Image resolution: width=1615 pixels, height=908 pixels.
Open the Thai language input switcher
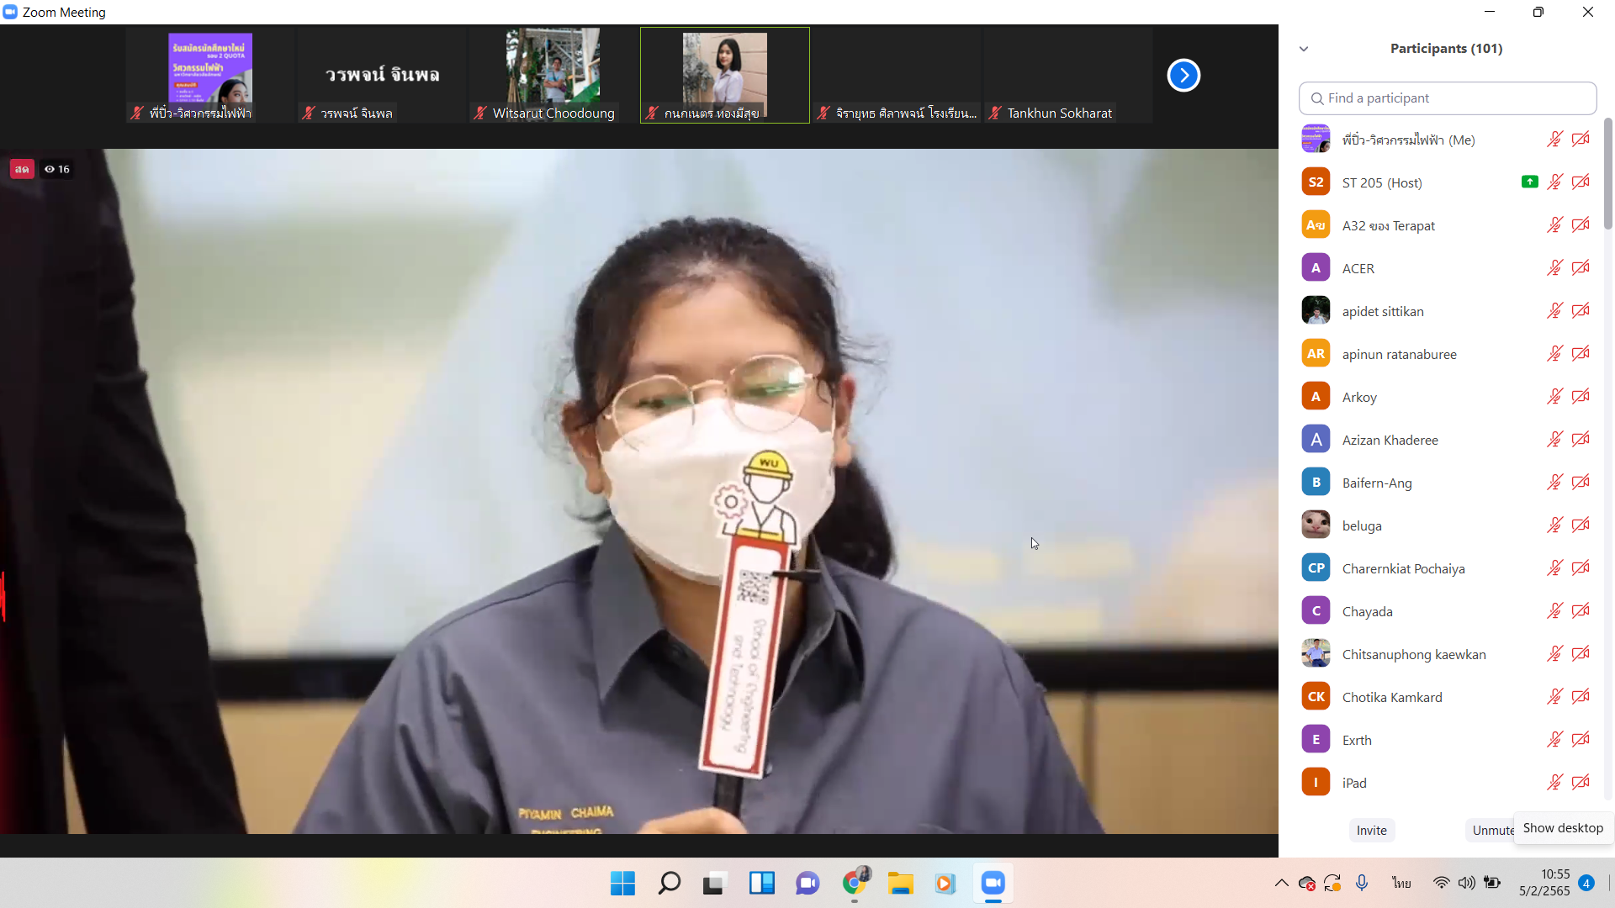click(1401, 883)
